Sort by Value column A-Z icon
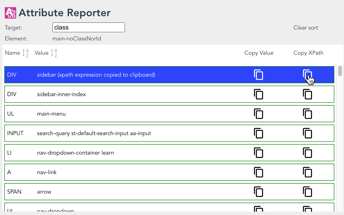The height and width of the screenshot is (215, 344). (x=54, y=53)
